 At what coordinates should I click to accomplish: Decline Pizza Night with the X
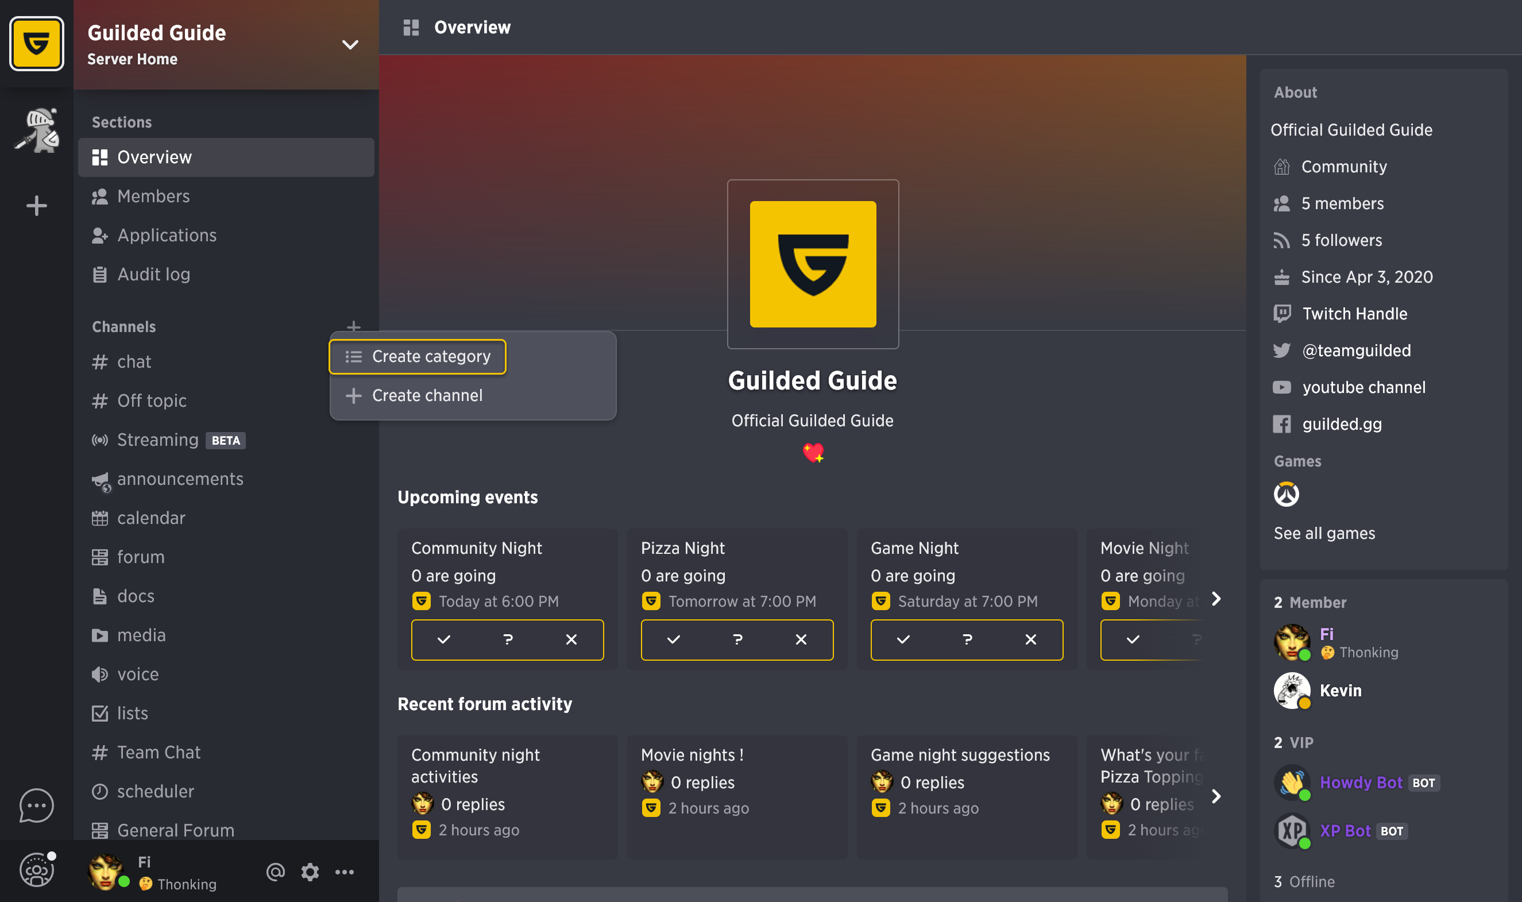[x=801, y=639]
